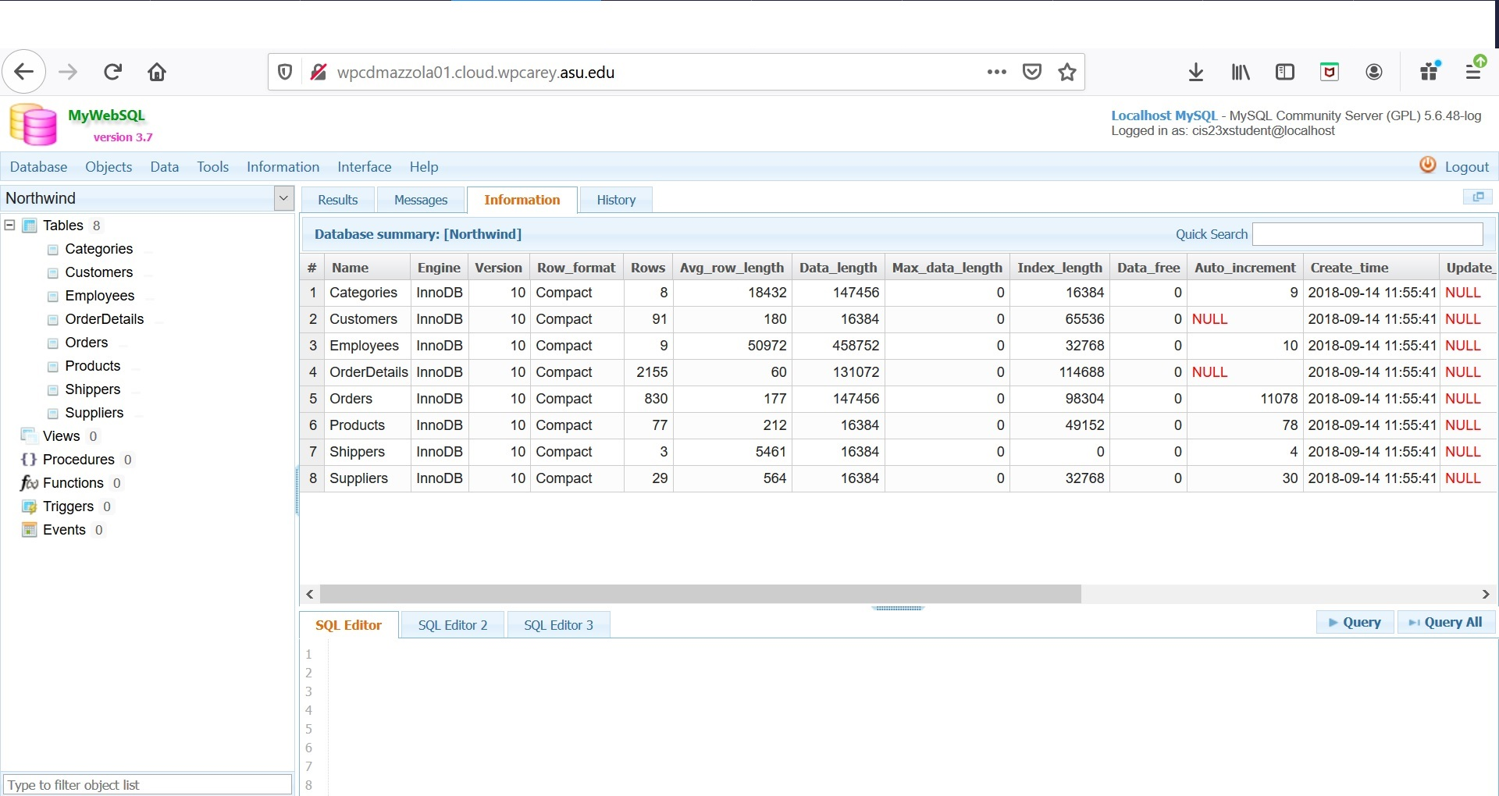The height and width of the screenshot is (796, 1499).
Task: Open library bookshelf icon
Action: (x=1241, y=73)
